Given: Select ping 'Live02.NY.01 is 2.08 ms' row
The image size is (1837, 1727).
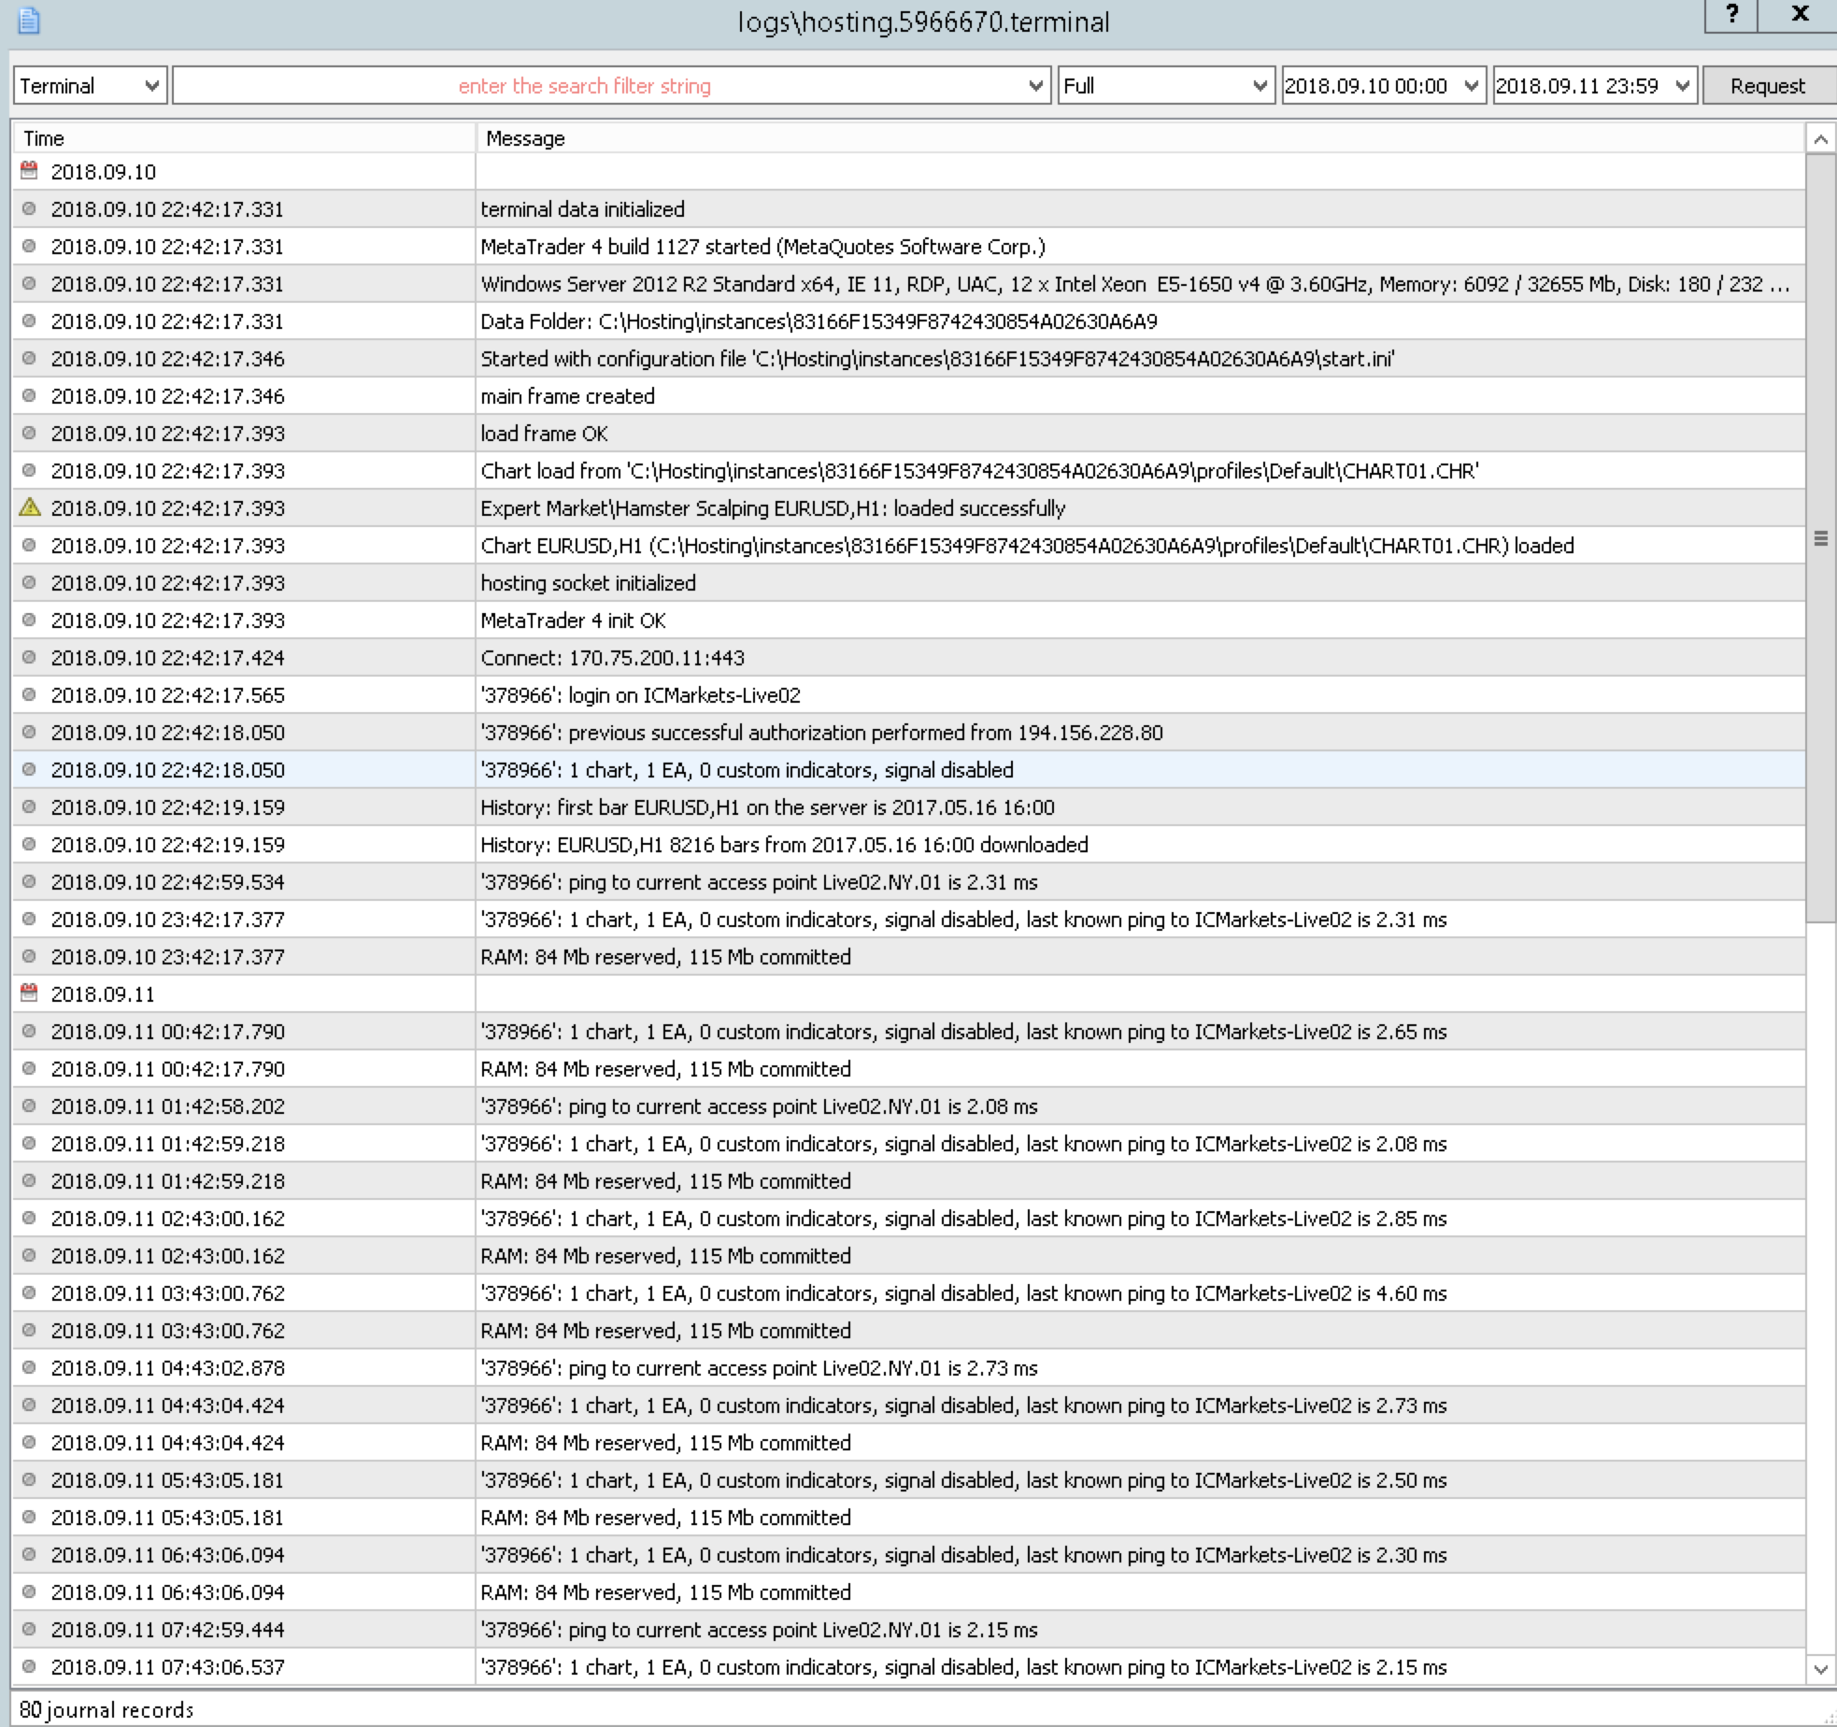Looking at the screenshot, I should [x=908, y=1106].
